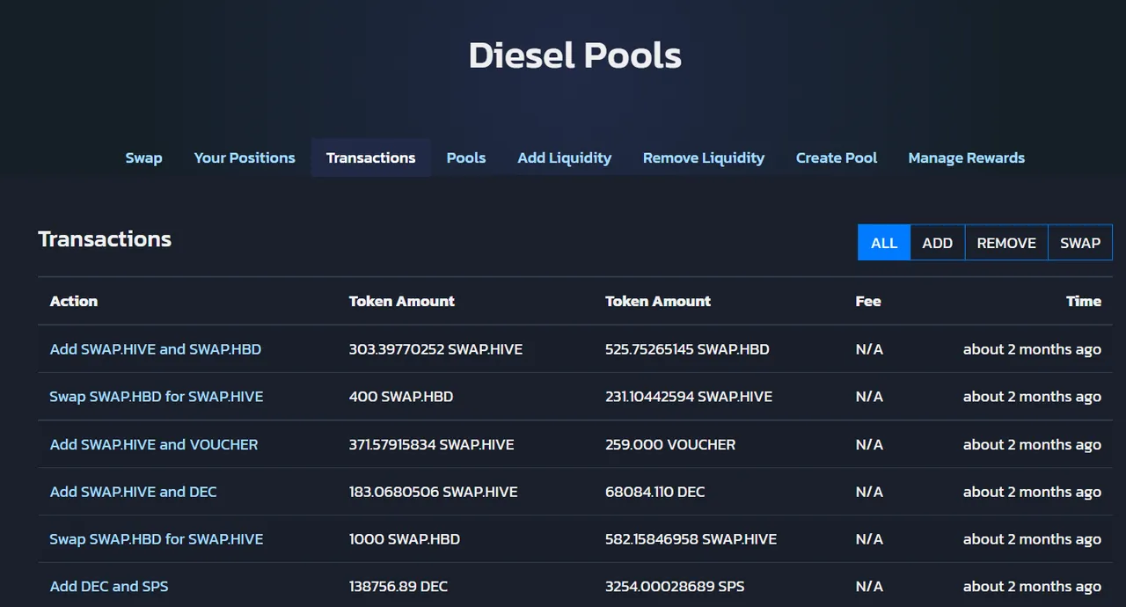Go to Create Pool tab

coord(837,157)
